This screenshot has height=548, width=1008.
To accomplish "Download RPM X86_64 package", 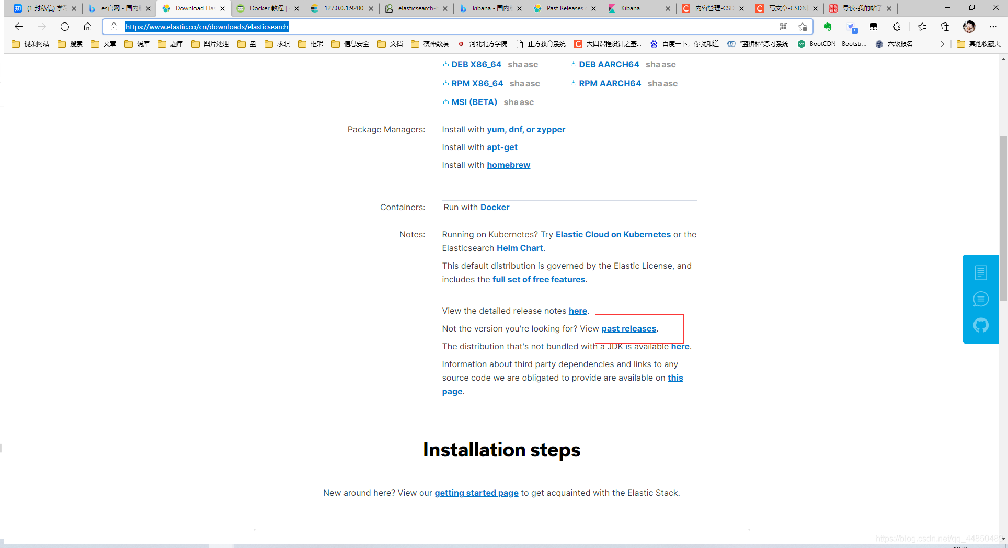I will (x=477, y=83).
